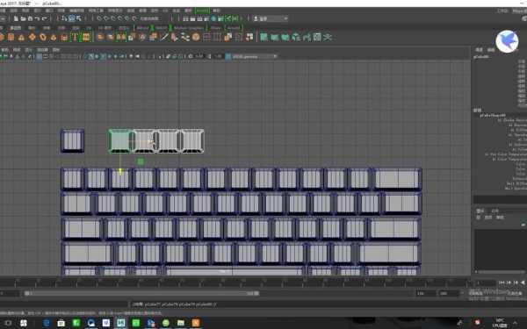
Task: Open the viewport 渲染器 panel menu
Action: (x=42, y=50)
